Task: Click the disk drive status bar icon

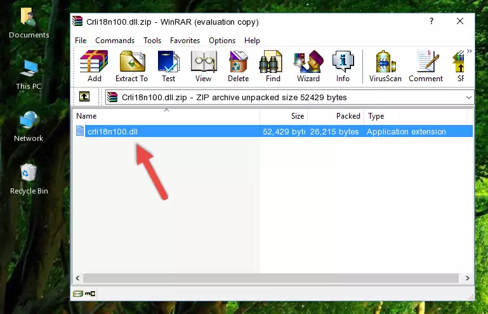Action: tap(78, 293)
